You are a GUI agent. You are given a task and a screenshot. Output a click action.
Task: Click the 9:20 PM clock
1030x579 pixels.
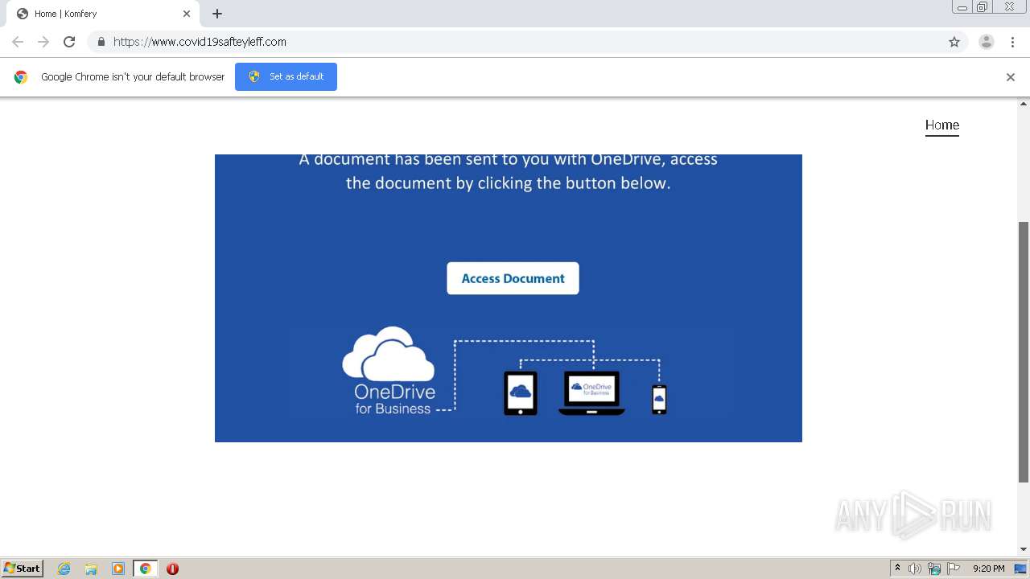(988, 569)
